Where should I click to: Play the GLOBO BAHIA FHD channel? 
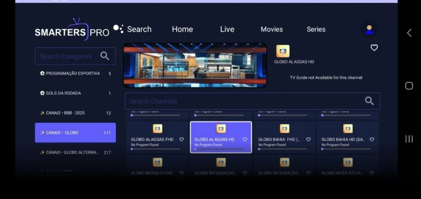coord(284,137)
